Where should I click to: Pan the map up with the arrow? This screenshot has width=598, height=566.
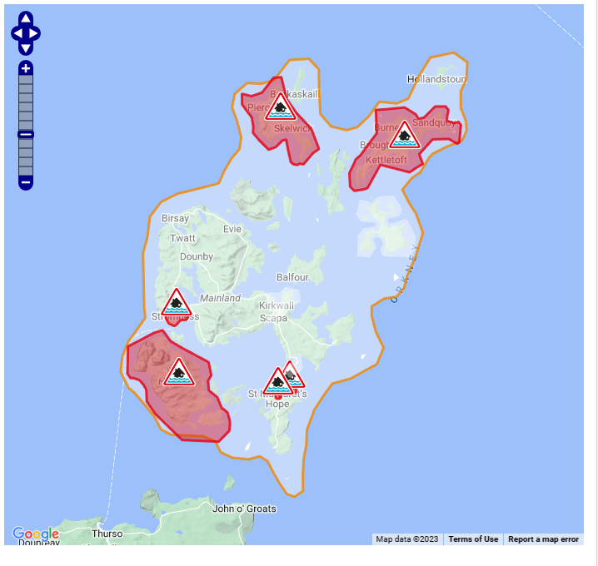(25, 18)
